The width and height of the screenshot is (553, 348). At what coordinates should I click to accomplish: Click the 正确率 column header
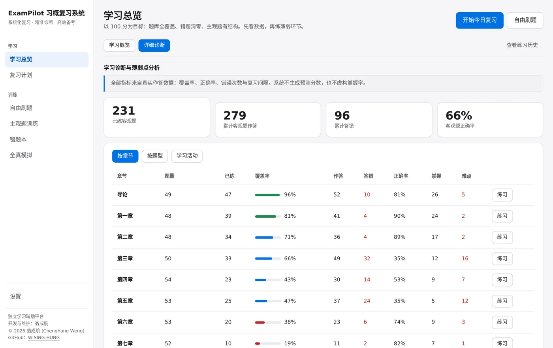coord(401,176)
